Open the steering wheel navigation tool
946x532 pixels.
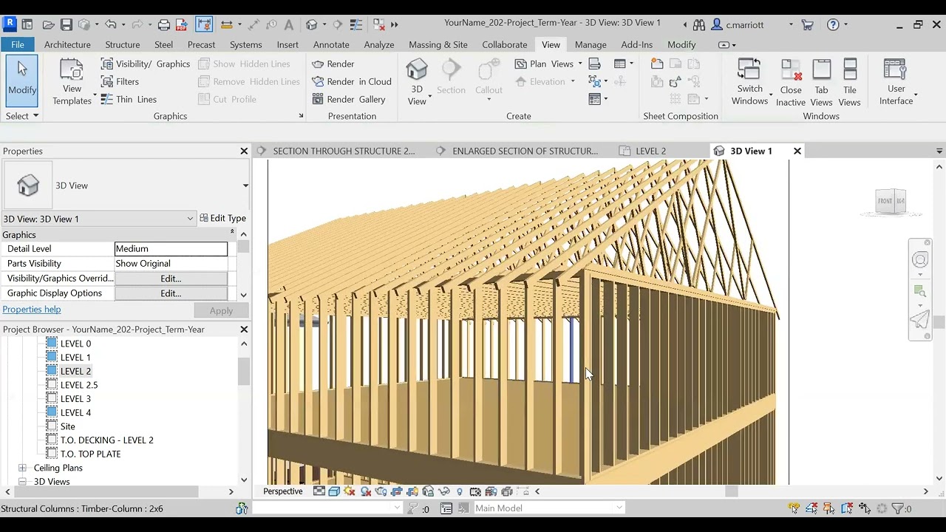point(920,259)
